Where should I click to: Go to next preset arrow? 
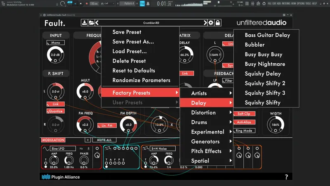click(205, 23)
